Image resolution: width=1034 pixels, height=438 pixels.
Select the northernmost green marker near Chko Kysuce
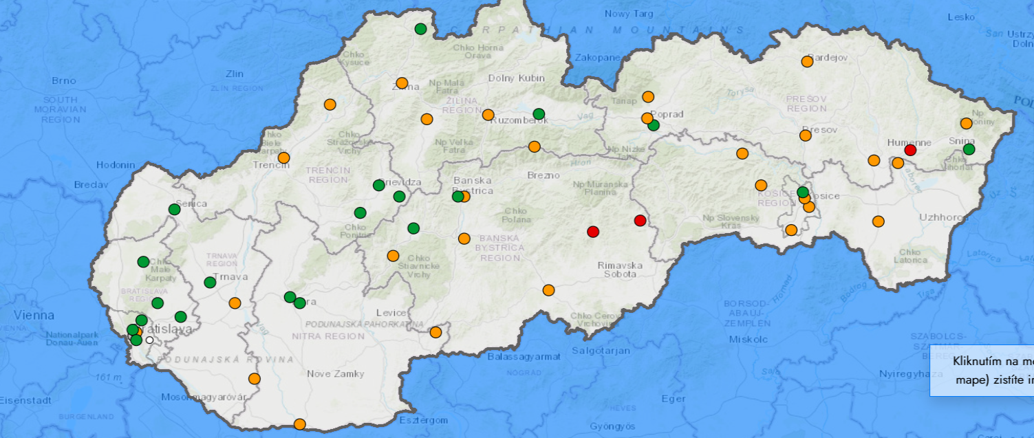pos(420,29)
